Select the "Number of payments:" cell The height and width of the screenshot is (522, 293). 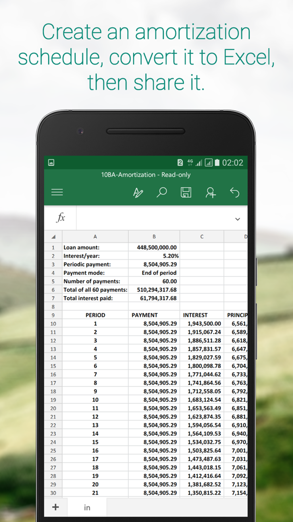(x=95, y=281)
